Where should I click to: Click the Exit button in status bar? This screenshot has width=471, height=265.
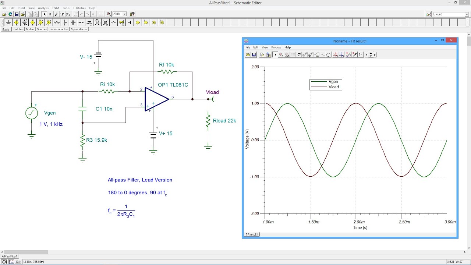coord(18,262)
